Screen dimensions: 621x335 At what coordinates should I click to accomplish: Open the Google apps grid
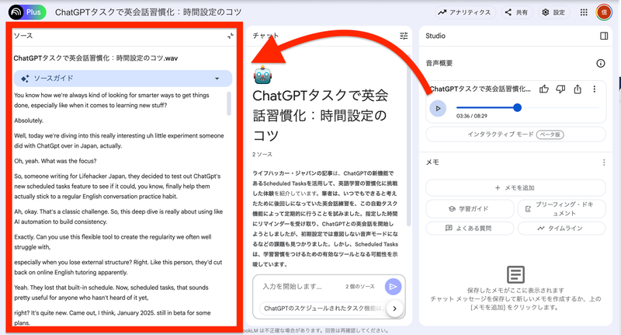[584, 12]
